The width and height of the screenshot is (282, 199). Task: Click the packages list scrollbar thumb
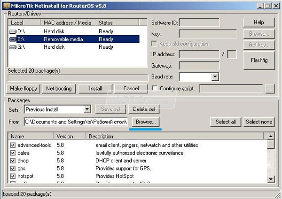(271, 144)
